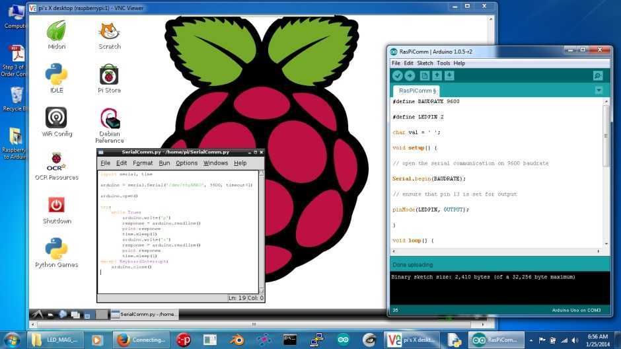
Task: Click the '#define BAUDRATE 9600' code line
Action: pyautogui.click(x=426, y=101)
